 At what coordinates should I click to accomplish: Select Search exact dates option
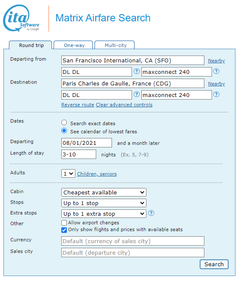pos(64,123)
